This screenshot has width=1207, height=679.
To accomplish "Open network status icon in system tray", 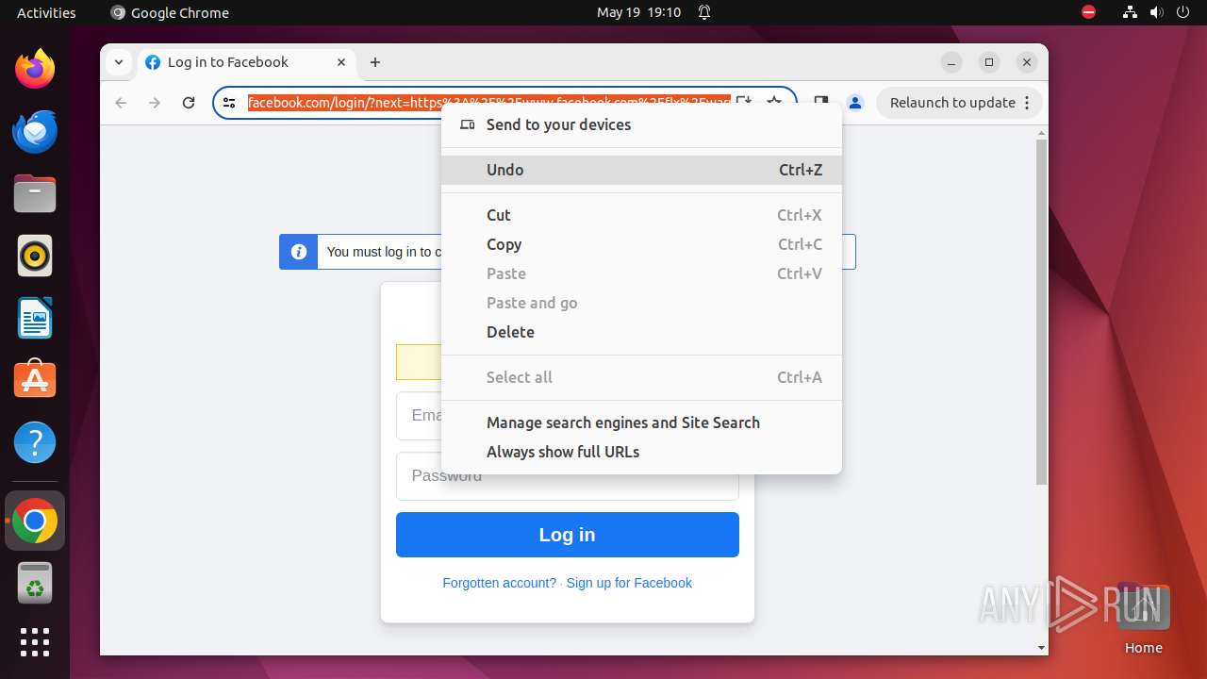I will point(1130,12).
